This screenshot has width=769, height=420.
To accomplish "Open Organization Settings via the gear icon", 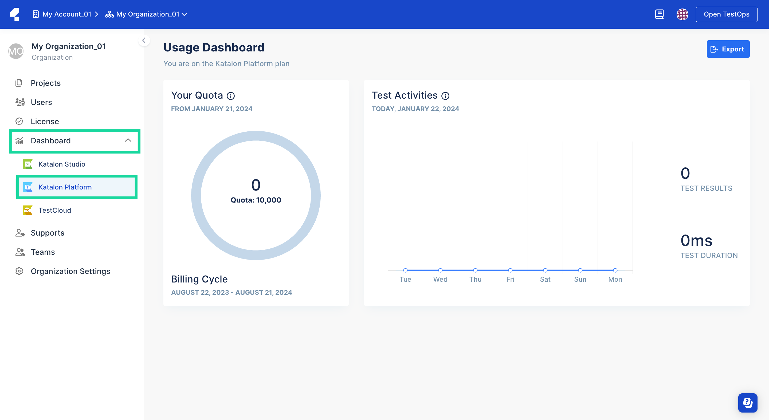I will coord(19,271).
